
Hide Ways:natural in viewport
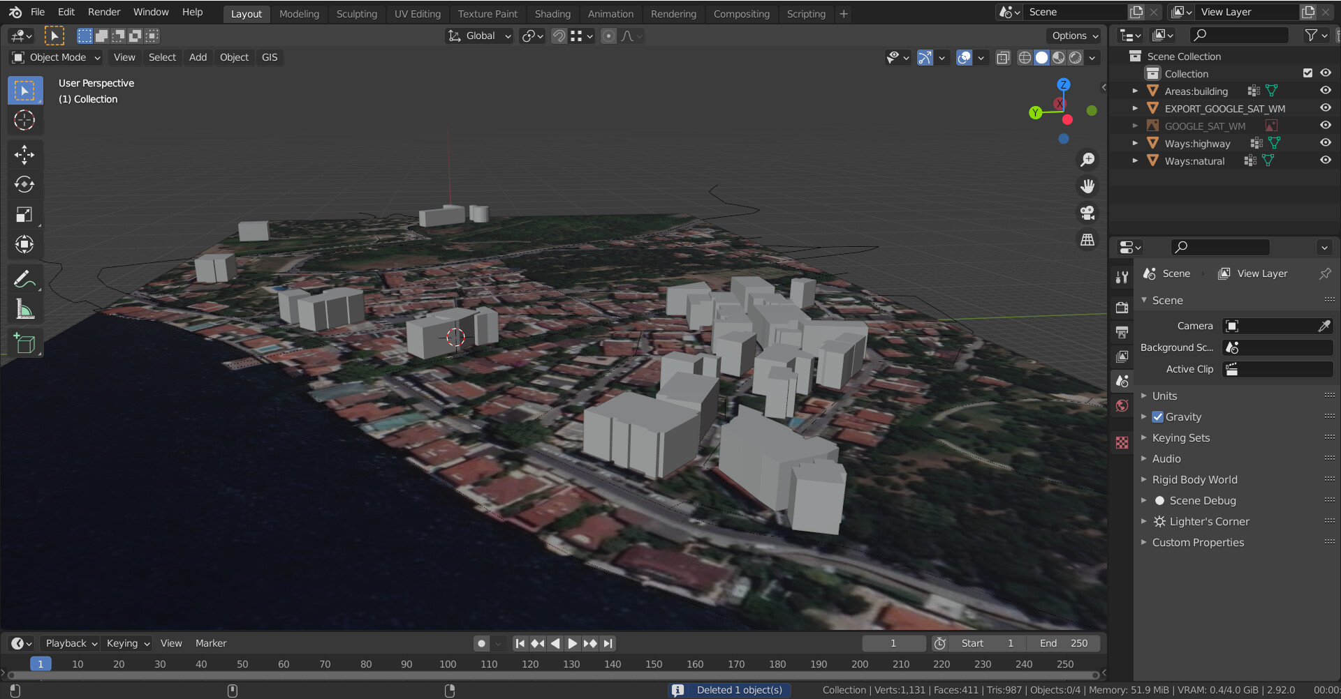(x=1325, y=160)
